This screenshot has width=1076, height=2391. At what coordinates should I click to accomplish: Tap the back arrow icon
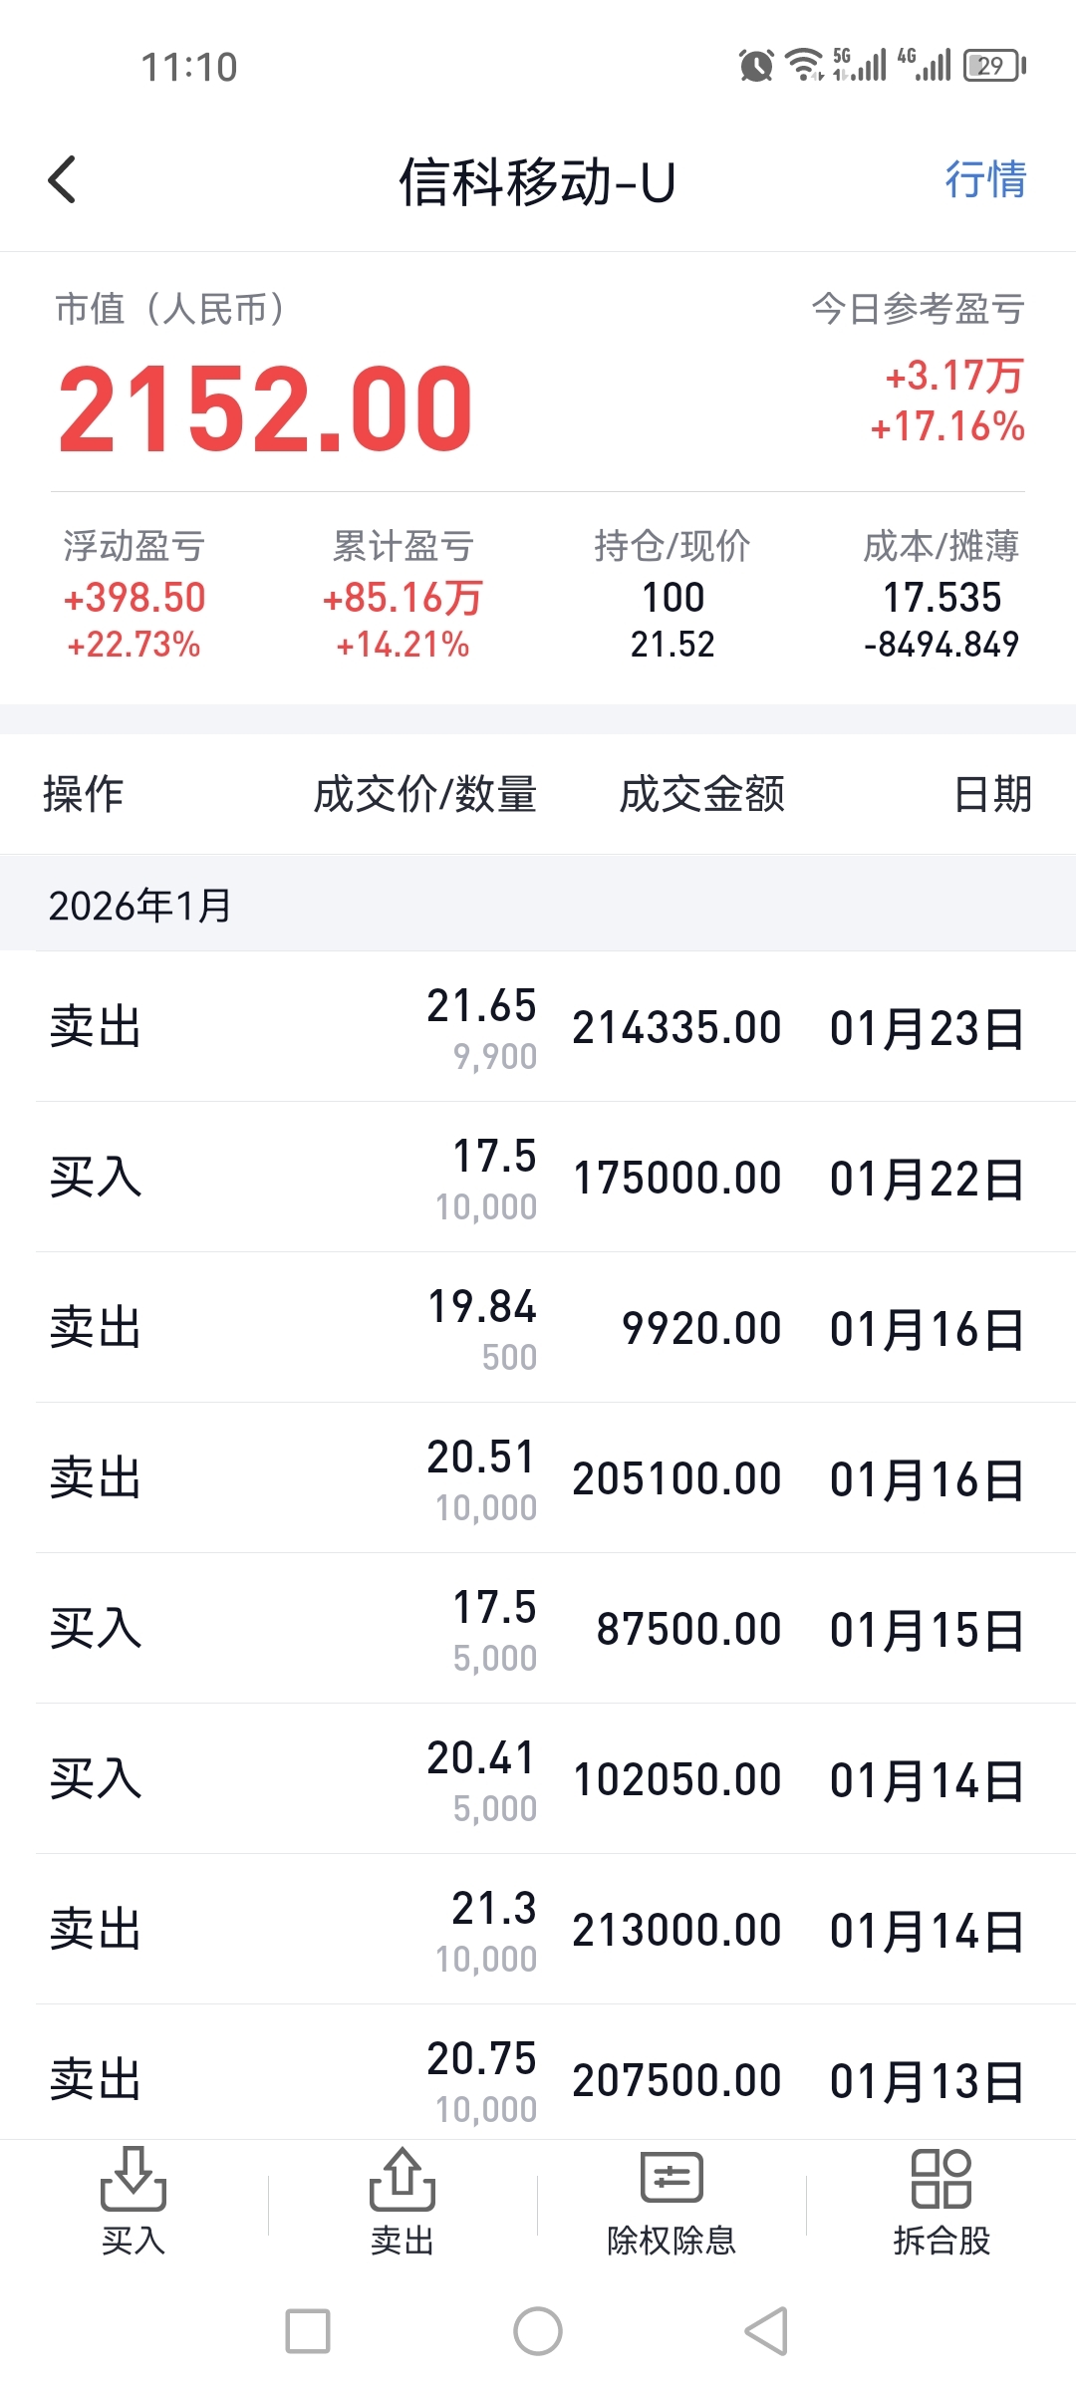[x=62, y=180]
